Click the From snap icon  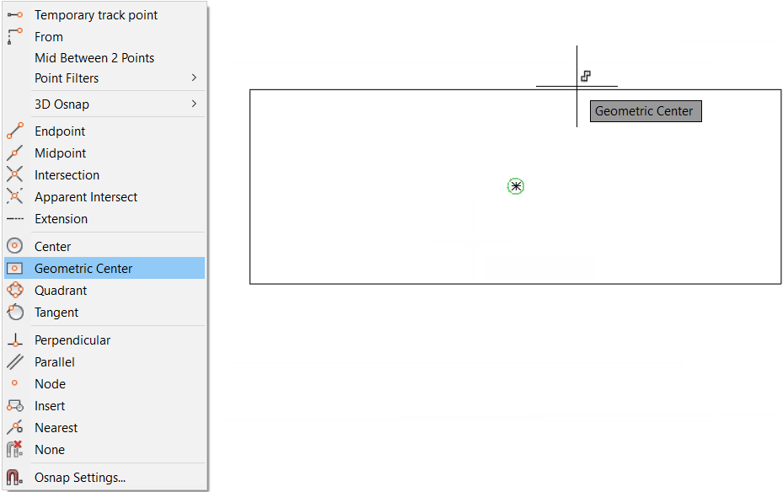click(x=15, y=36)
